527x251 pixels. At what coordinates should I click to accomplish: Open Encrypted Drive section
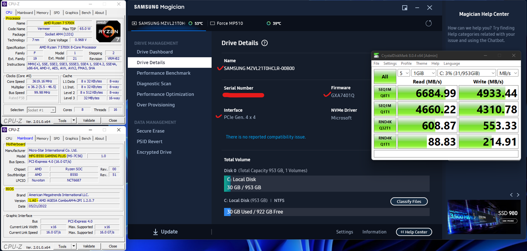pos(154,152)
